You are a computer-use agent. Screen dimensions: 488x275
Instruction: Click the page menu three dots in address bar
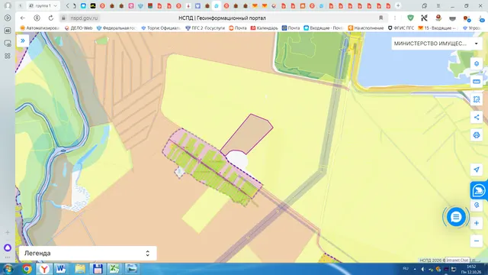(395, 18)
